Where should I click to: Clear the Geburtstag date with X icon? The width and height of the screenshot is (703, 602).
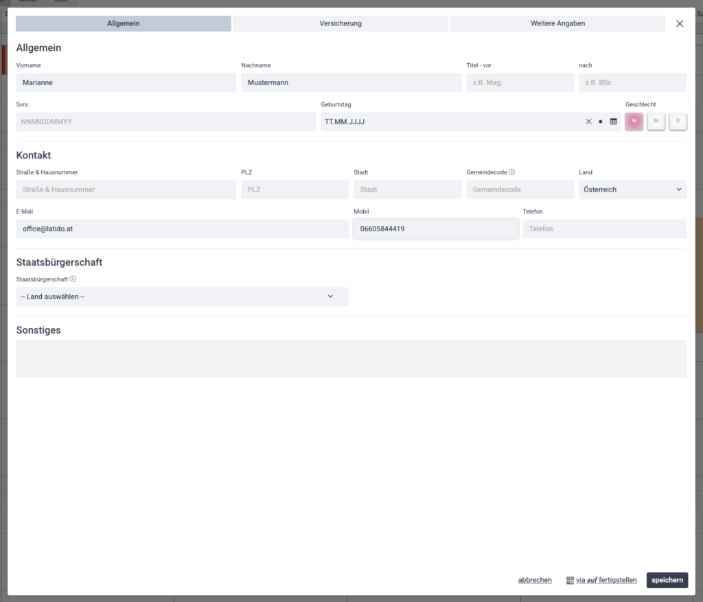[588, 121]
